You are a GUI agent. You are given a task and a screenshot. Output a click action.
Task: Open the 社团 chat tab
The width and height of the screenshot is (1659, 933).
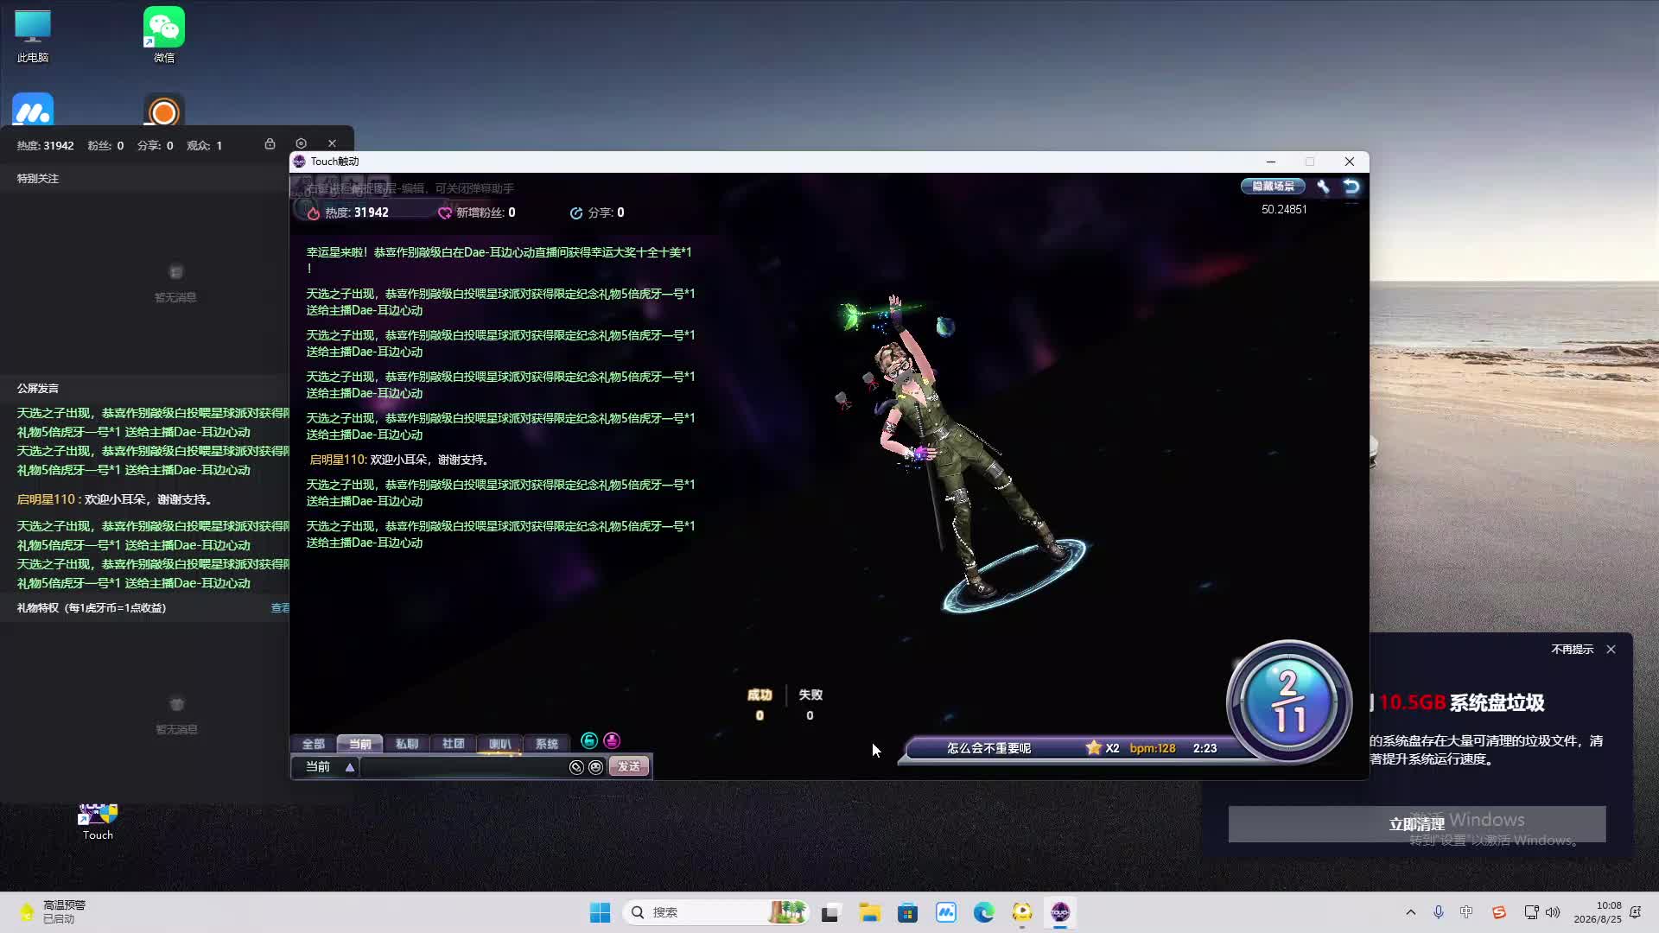(x=454, y=744)
